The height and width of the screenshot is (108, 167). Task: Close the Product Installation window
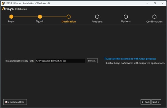point(162,3)
